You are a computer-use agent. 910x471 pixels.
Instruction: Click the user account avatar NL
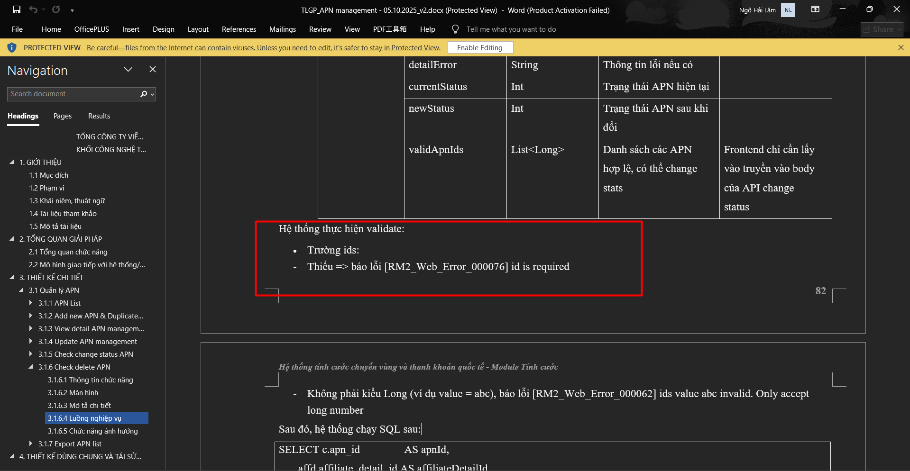[788, 10]
